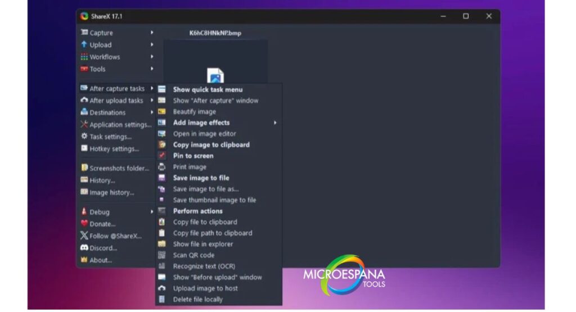Click the Scan QR code icon

161,255
